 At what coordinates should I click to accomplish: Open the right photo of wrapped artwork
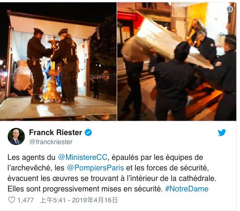(177, 62)
